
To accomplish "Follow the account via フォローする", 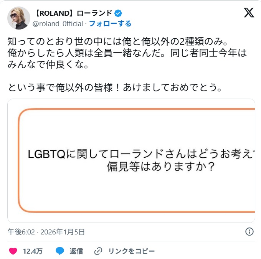I will click(110, 23).
